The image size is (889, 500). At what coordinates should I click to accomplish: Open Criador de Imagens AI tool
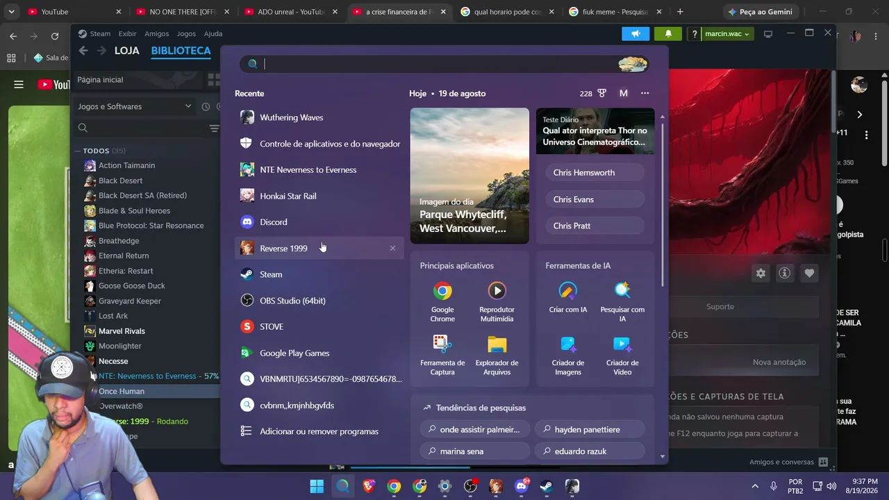tap(568, 356)
